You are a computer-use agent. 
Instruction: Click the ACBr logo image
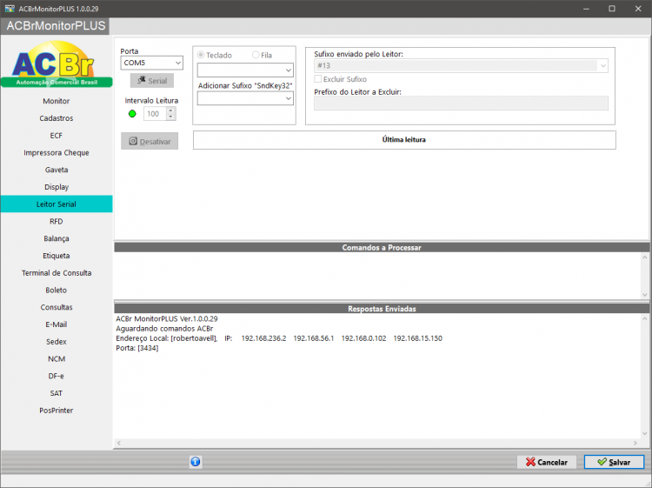click(57, 64)
